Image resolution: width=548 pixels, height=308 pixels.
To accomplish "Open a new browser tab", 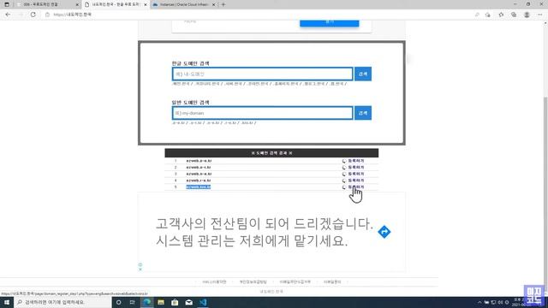I will coord(223,4).
